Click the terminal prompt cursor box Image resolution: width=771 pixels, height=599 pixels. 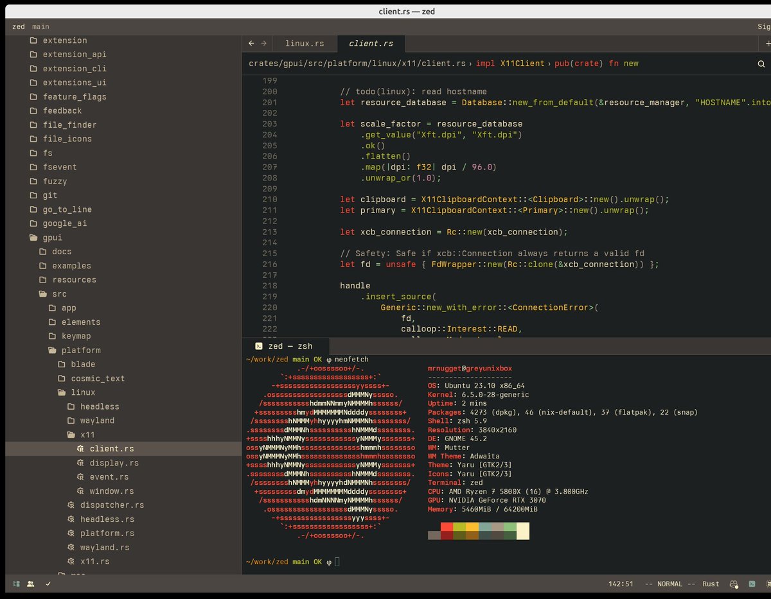pyautogui.click(x=337, y=562)
